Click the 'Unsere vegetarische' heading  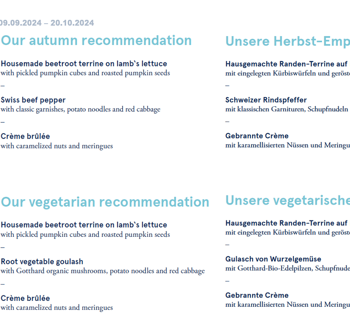288,200
